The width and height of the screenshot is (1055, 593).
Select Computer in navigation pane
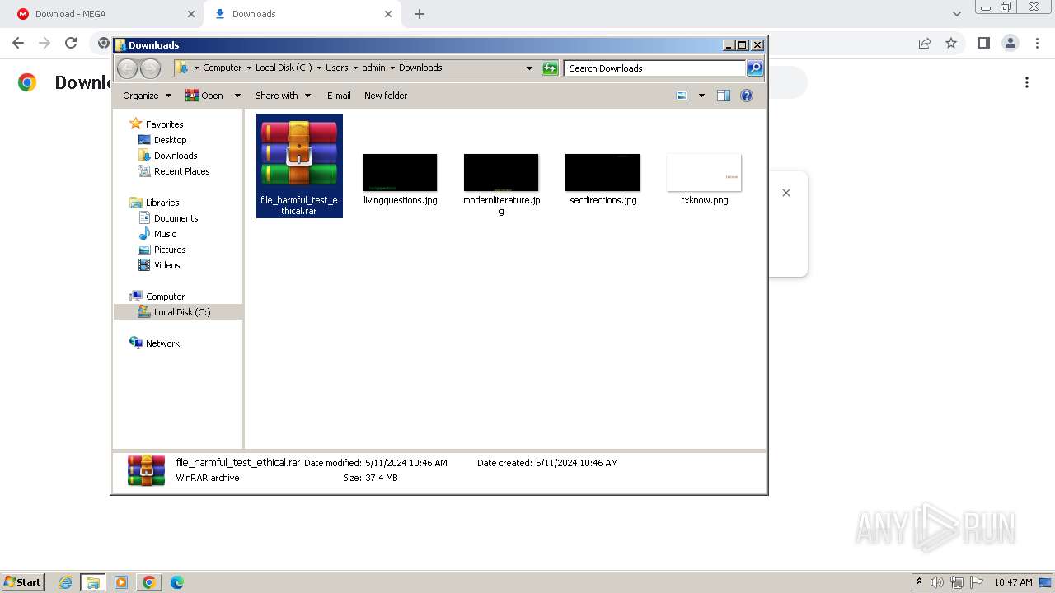tap(165, 296)
